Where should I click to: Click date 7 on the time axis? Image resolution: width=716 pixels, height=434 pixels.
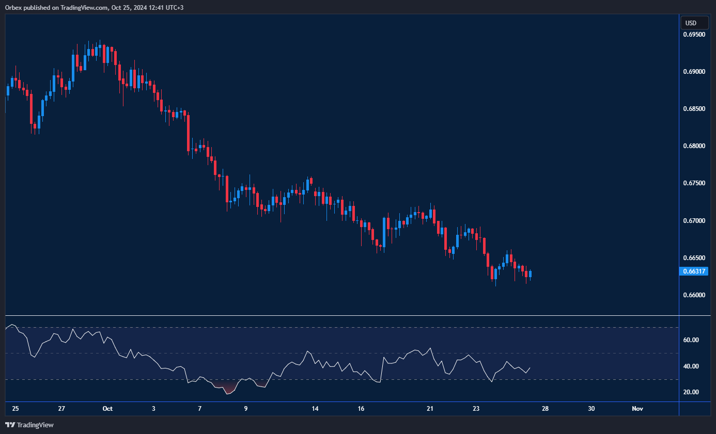tap(200, 409)
